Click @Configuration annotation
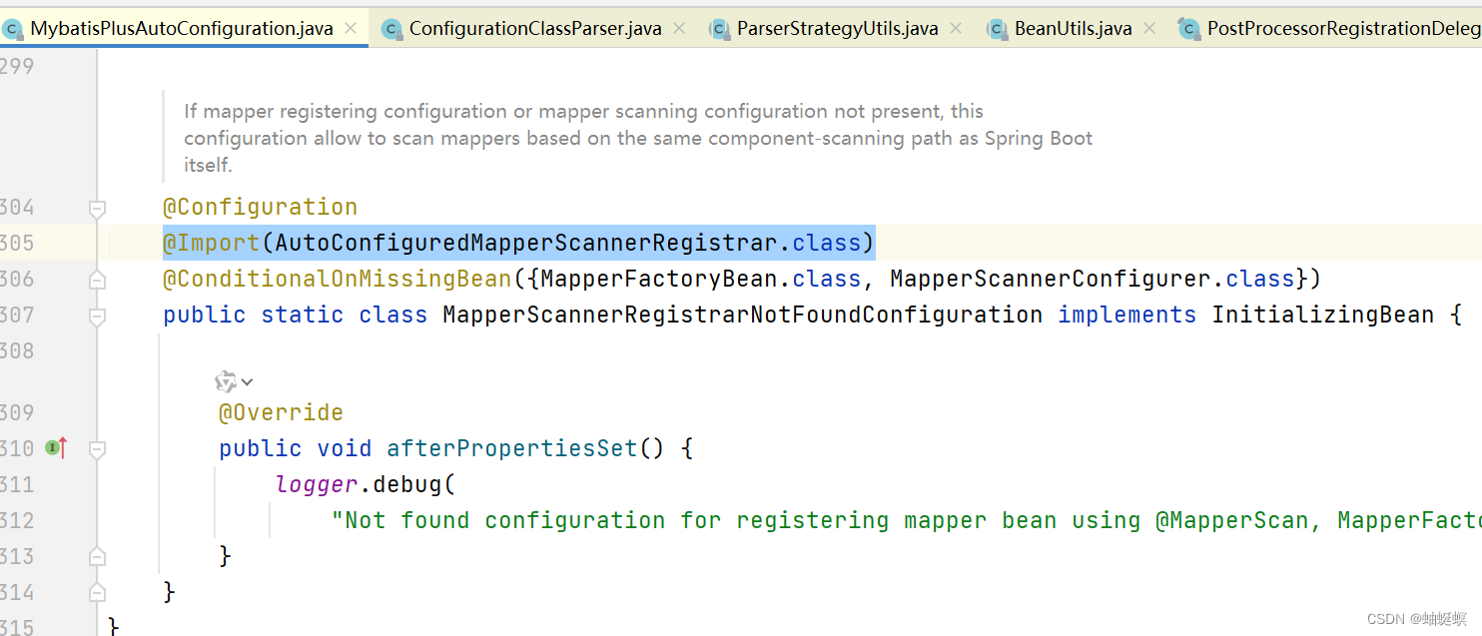 tap(261, 207)
